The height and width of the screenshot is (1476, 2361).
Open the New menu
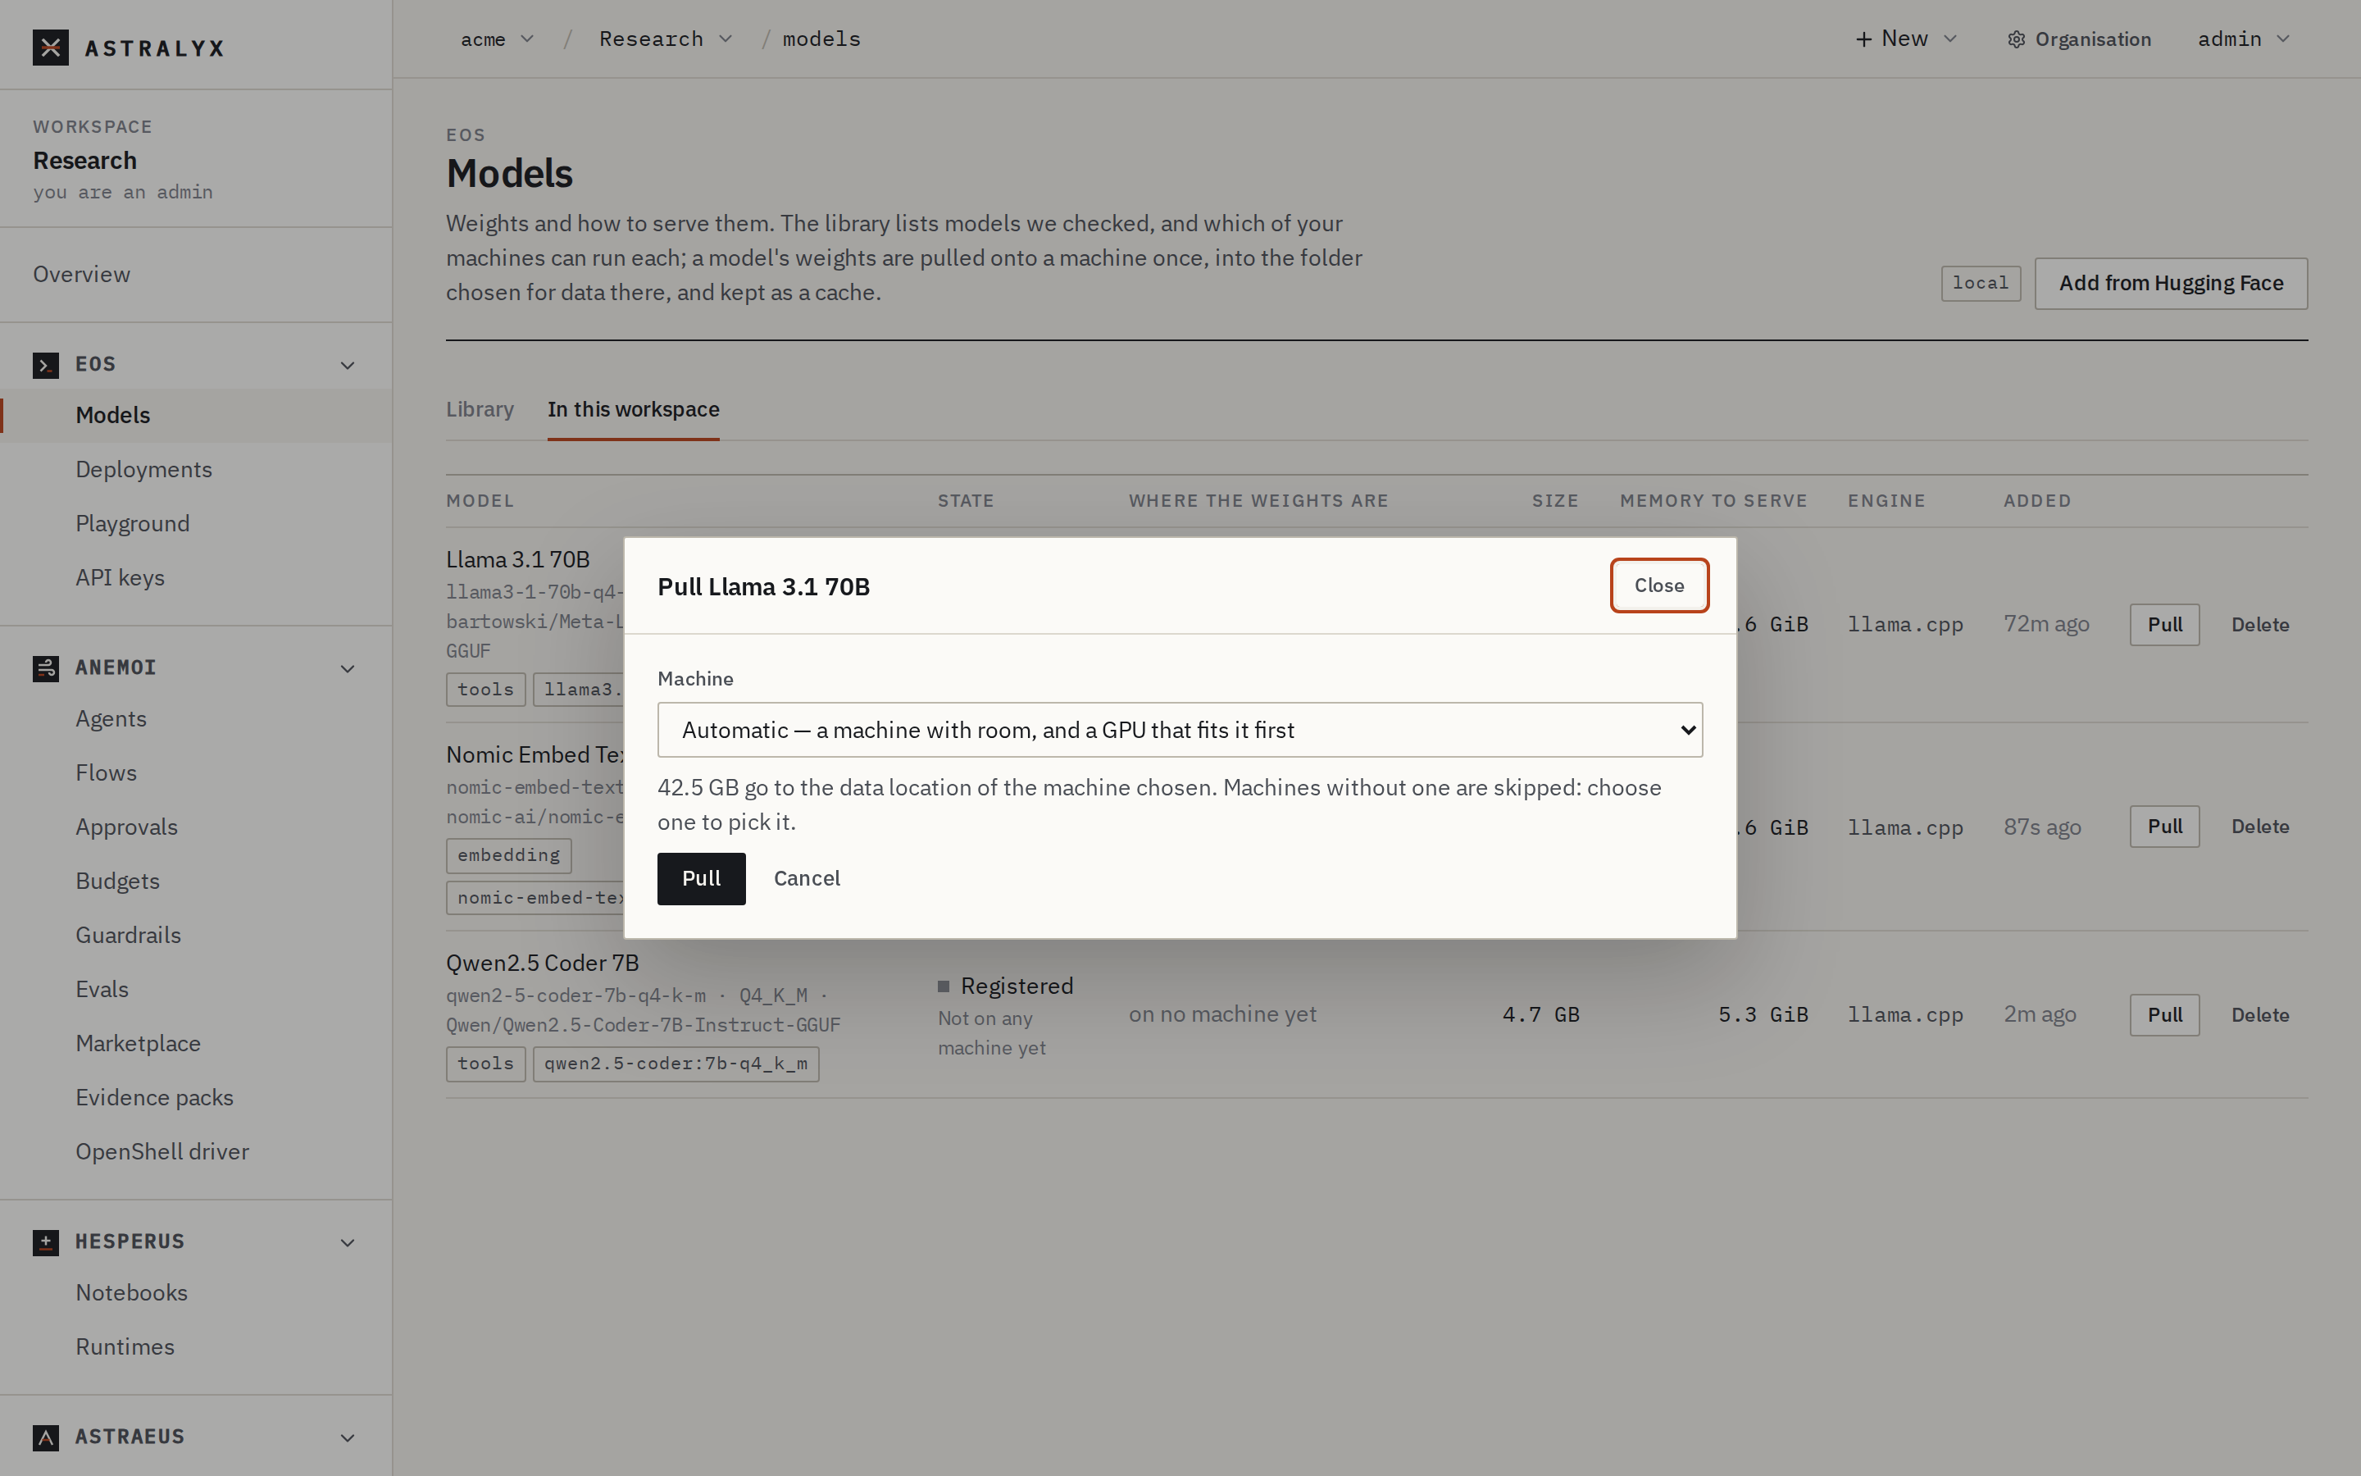[1905, 39]
